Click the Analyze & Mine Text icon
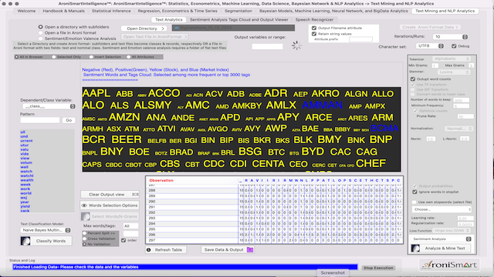The image size is (494, 277). pos(415,248)
